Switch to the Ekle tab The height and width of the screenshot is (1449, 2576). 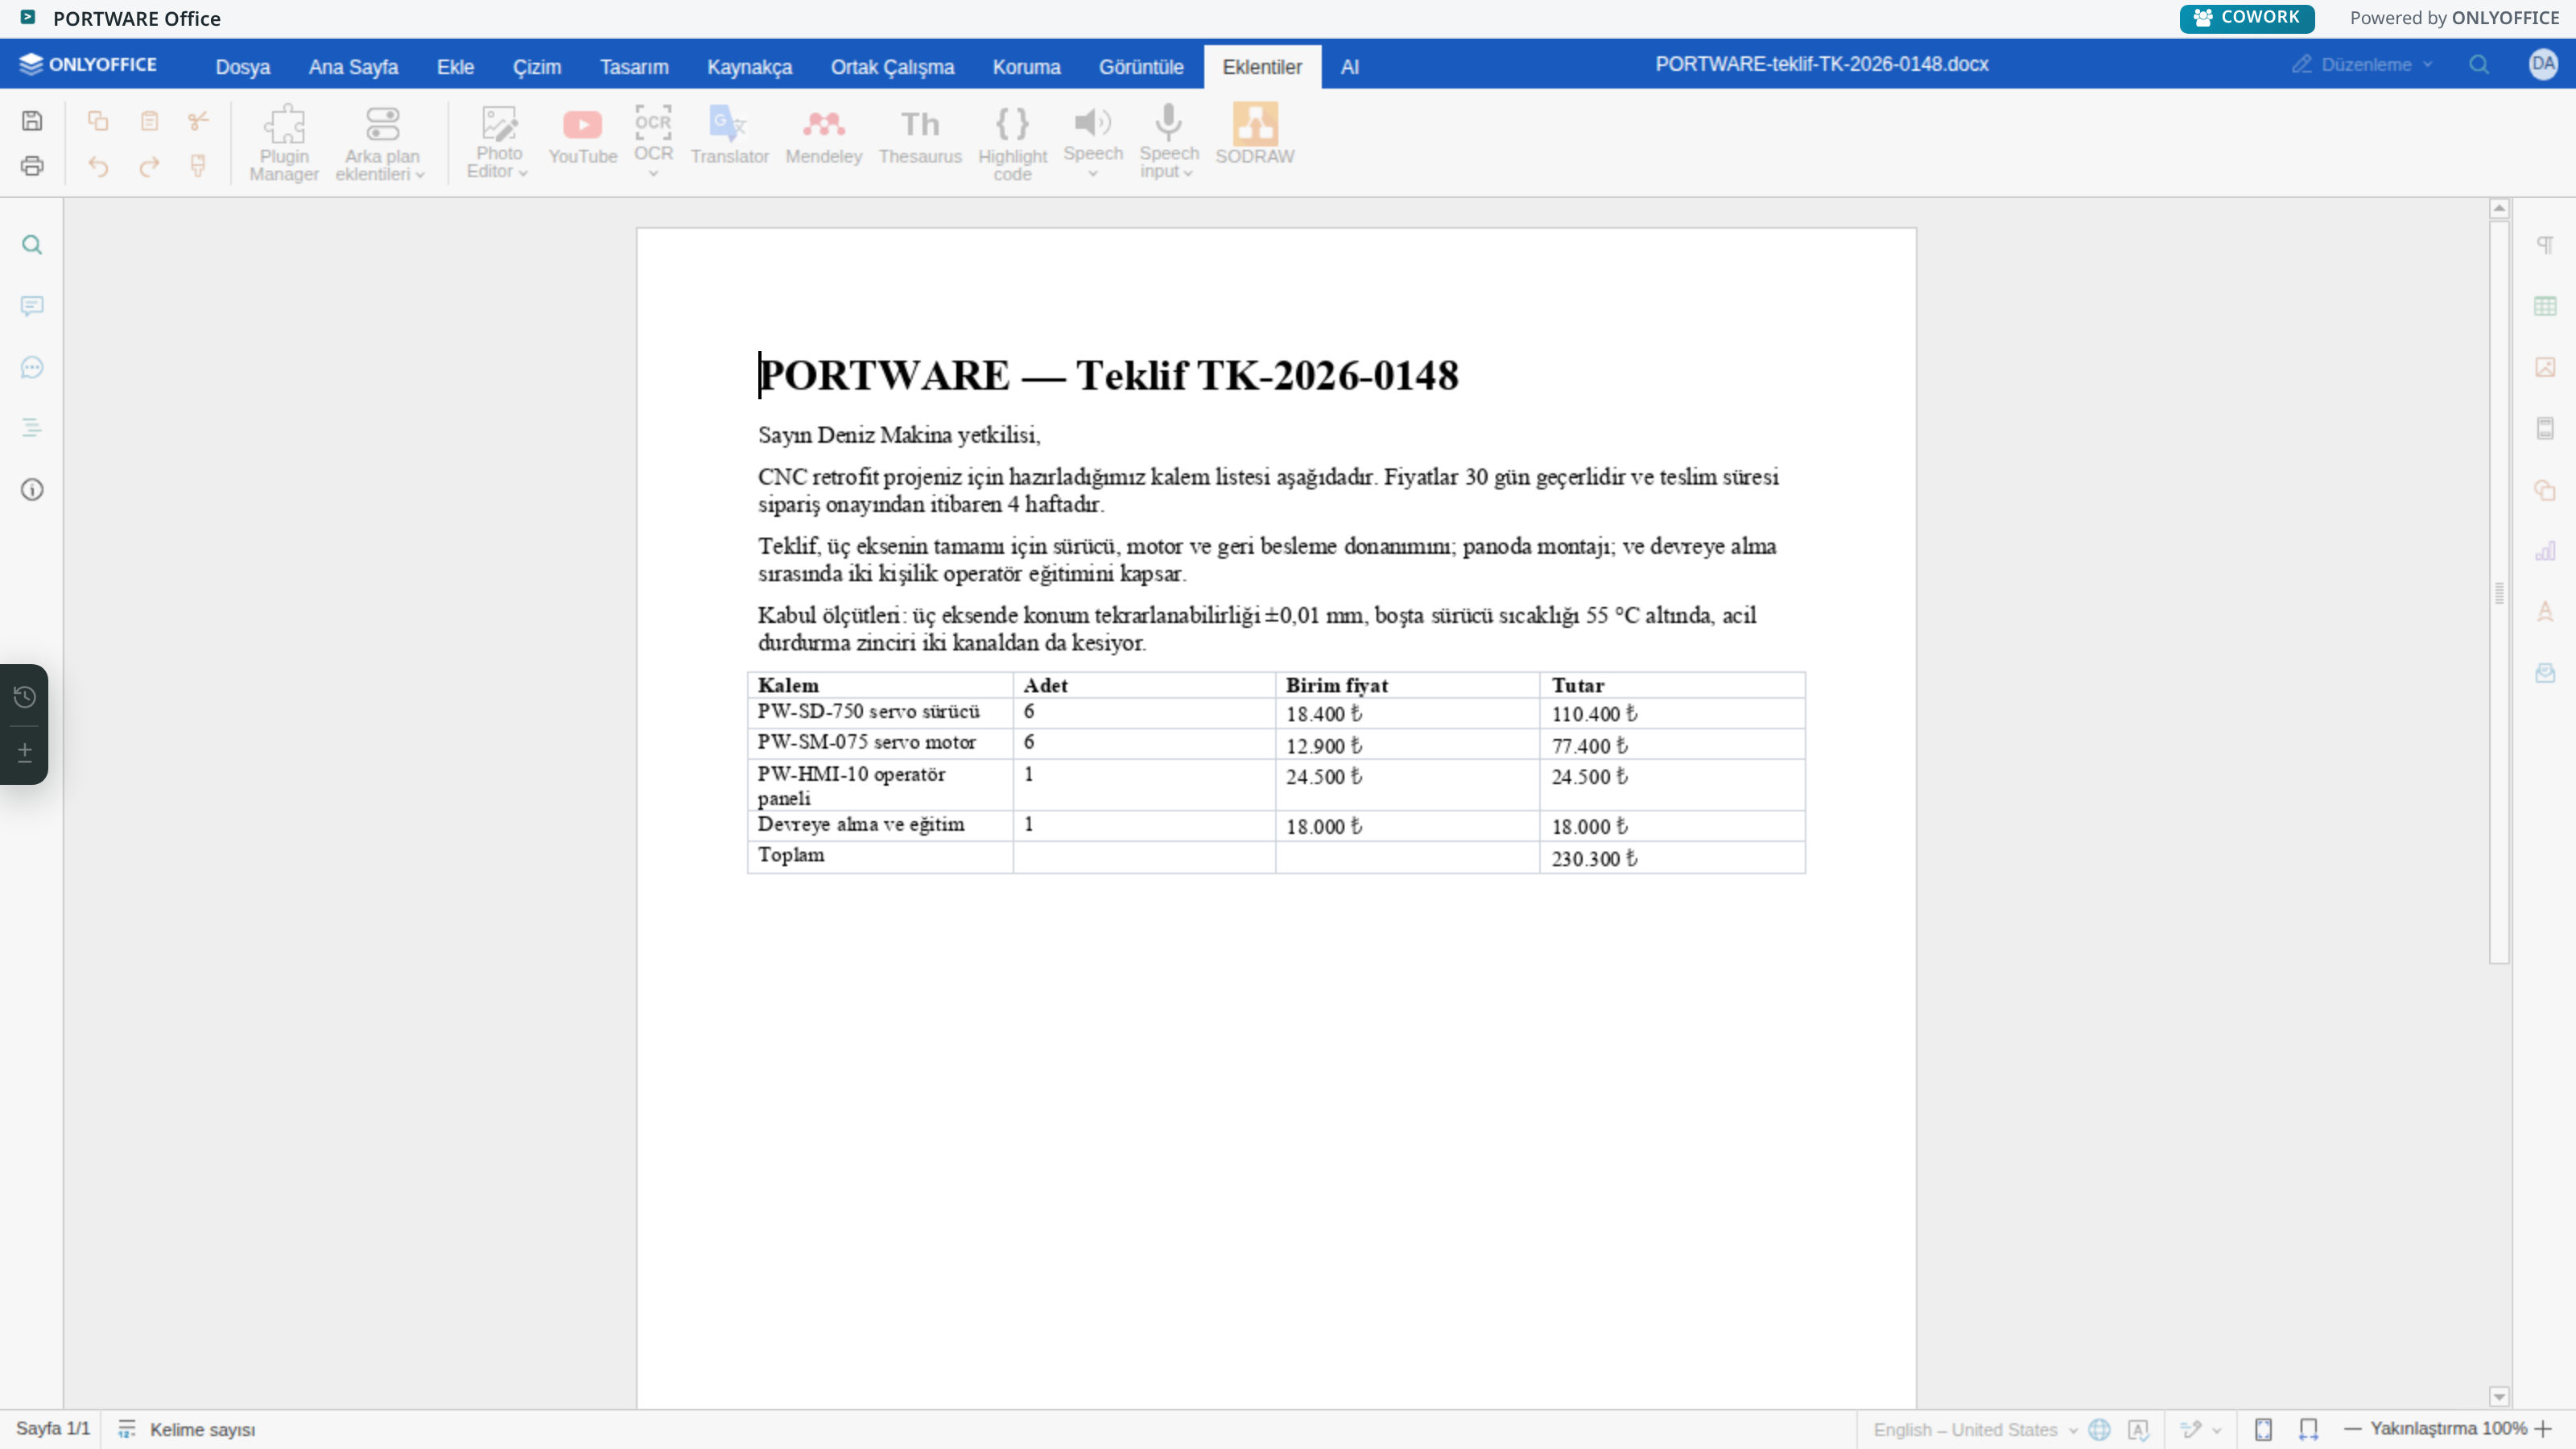[455, 67]
